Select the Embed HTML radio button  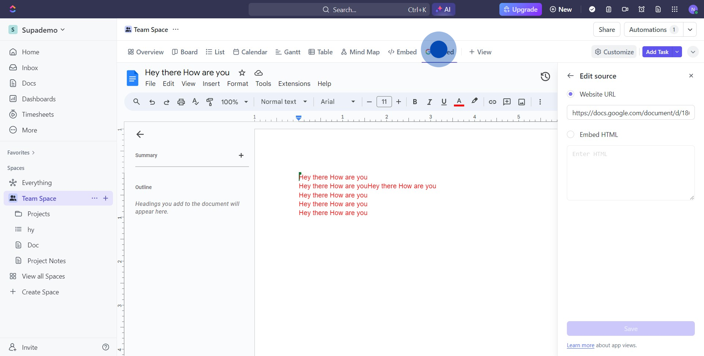pyautogui.click(x=571, y=135)
